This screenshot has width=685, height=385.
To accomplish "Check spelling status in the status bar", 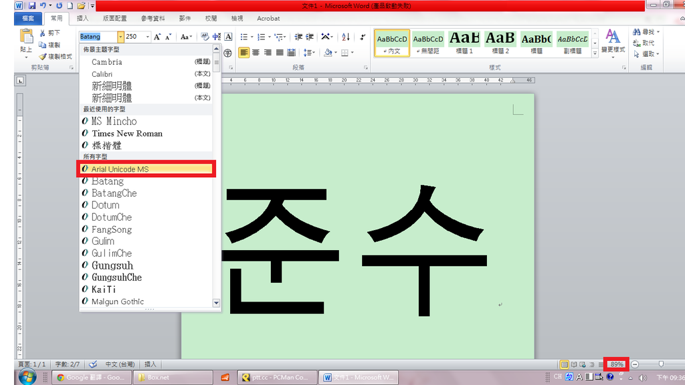I will pos(92,364).
